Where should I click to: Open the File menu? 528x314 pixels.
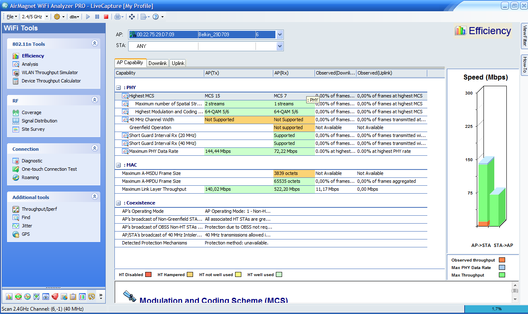point(11,17)
